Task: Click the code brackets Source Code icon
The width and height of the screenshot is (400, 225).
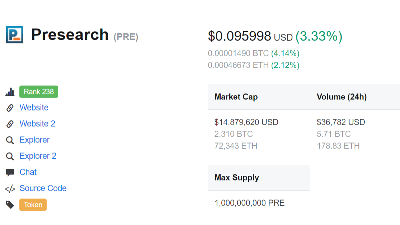Action: [x=10, y=188]
